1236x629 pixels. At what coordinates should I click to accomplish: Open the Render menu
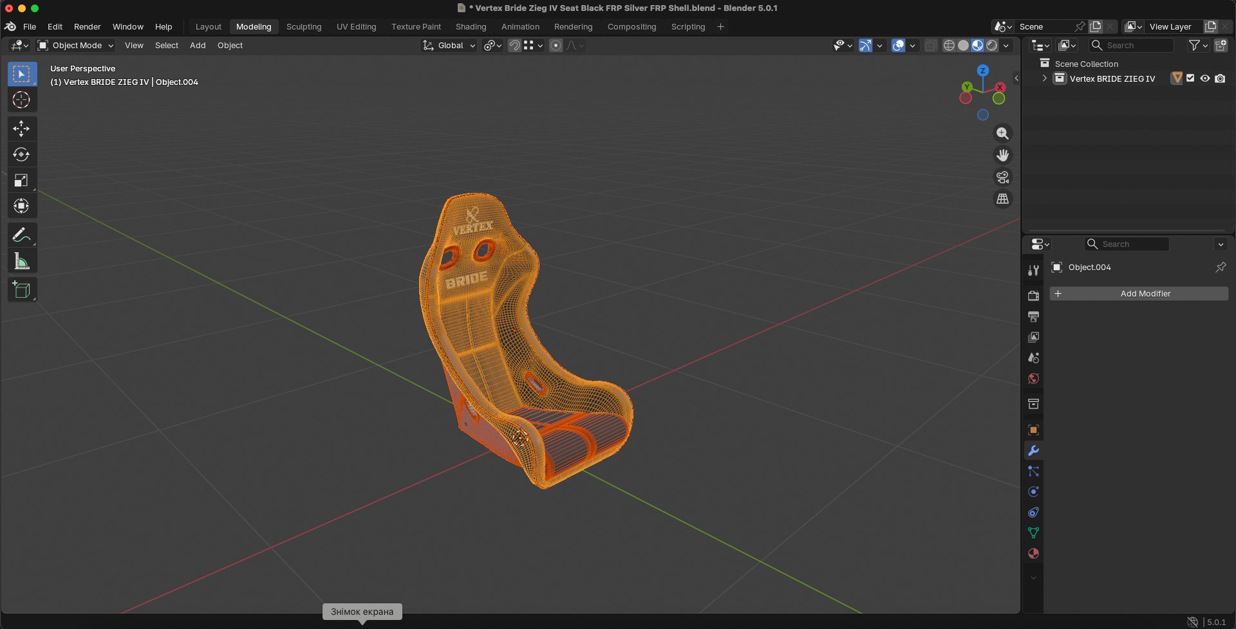pyautogui.click(x=88, y=27)
